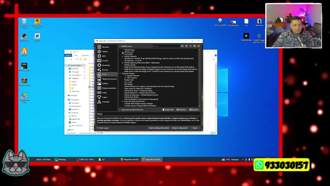
Task: Open Compartir tab in Explorer ribbon
Action: point(85,55)
